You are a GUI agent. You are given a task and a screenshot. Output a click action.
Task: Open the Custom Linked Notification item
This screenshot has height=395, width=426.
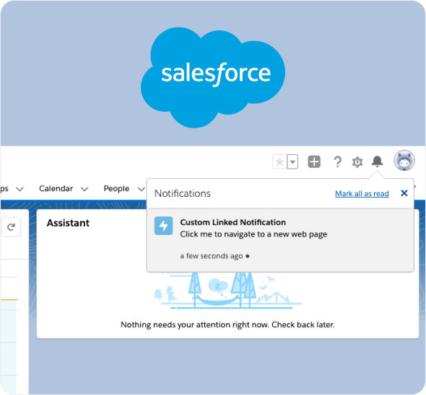280,240
